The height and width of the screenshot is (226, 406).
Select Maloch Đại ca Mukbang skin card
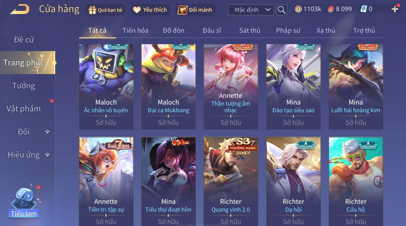[x=168, y=87]
